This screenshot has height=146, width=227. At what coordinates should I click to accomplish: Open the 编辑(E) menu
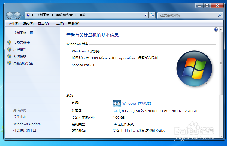tap(28, 24)
